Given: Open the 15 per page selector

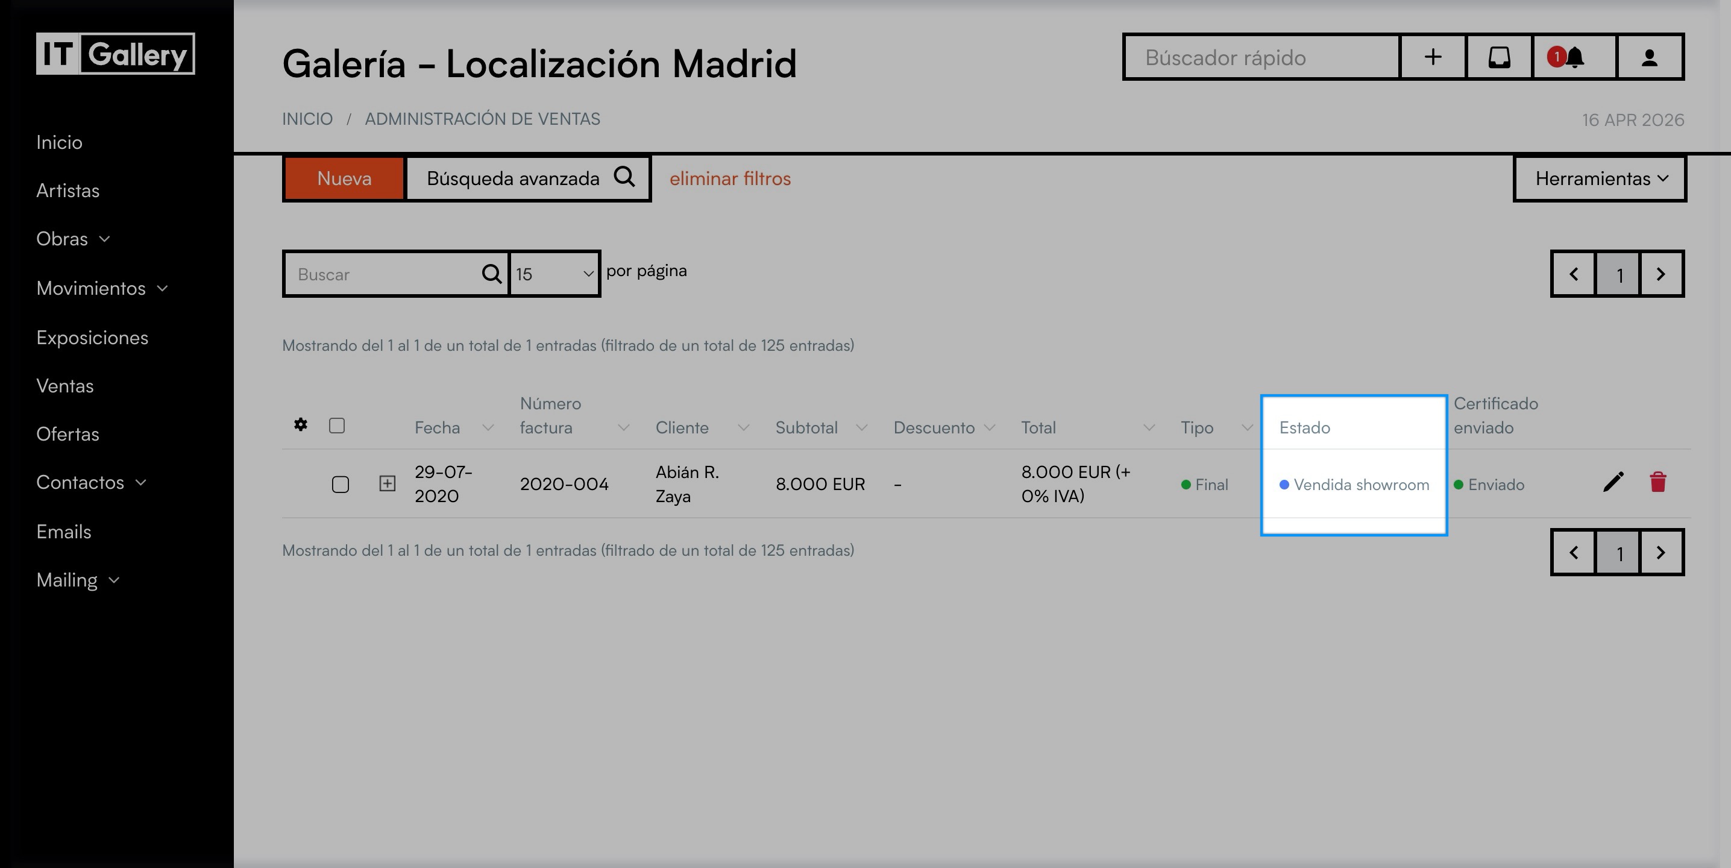Looking at the screenshot, I should [554, 274].
